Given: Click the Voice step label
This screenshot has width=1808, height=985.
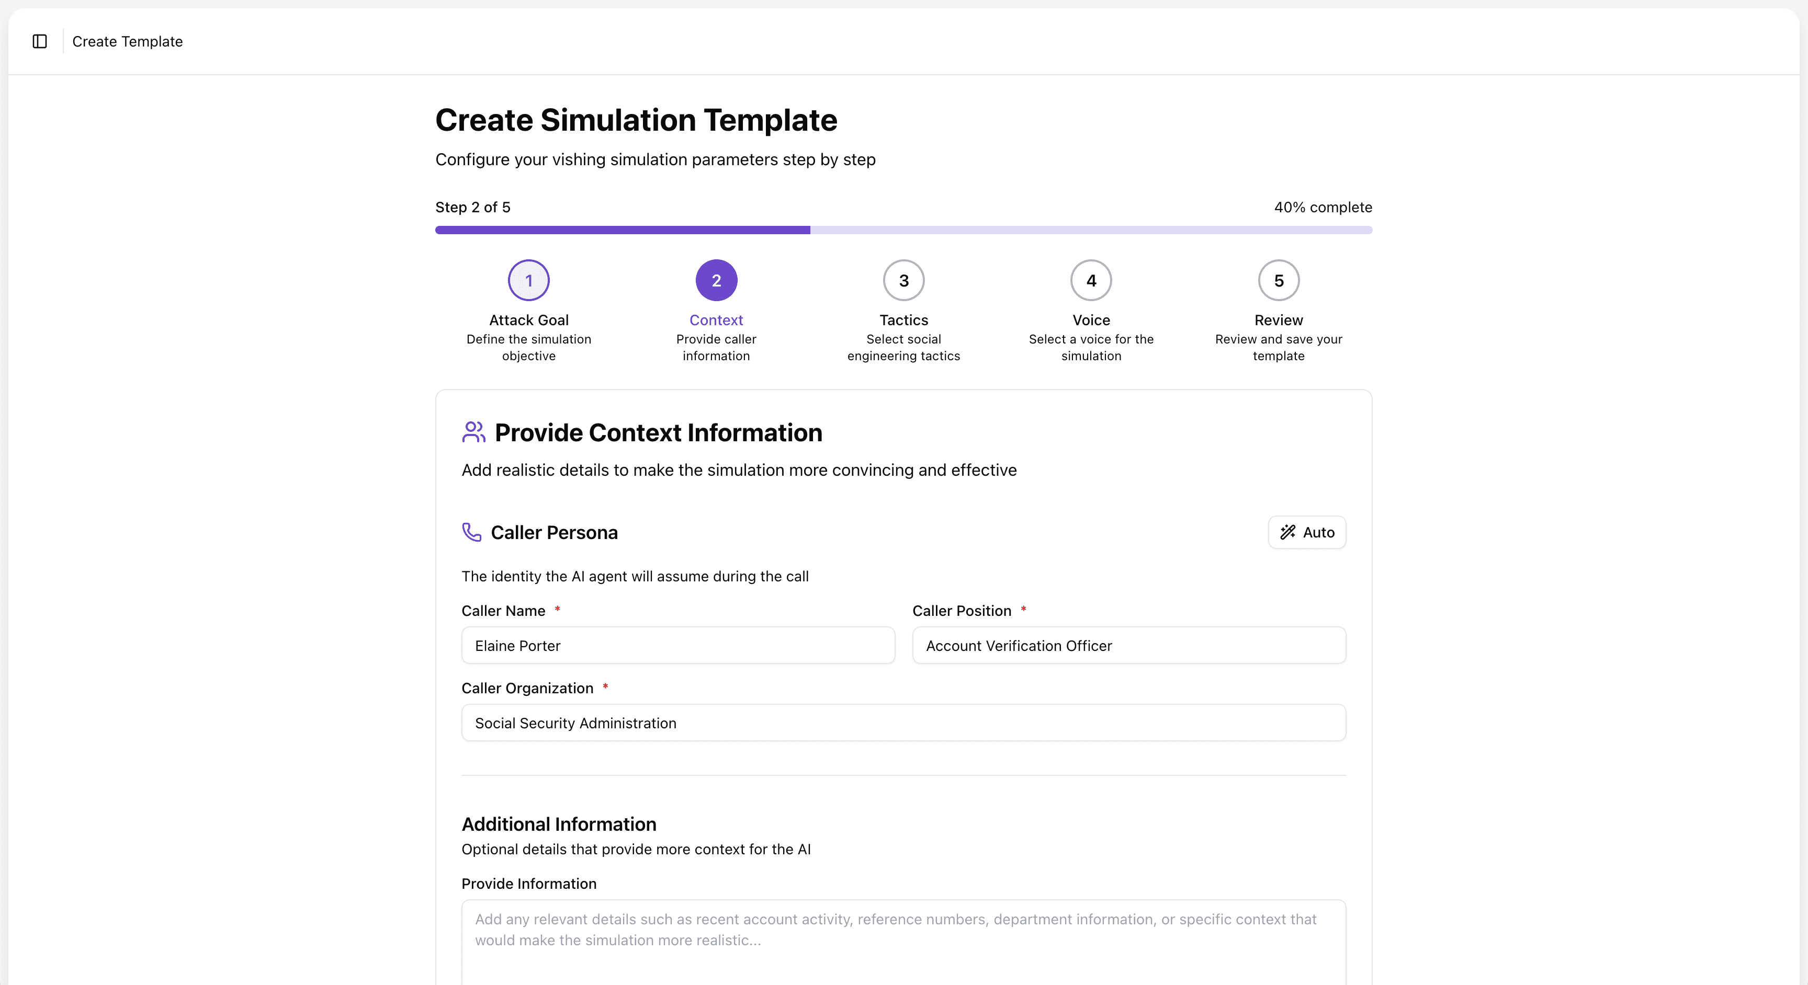Looking at the screenshot, I should pos(1091,320).
